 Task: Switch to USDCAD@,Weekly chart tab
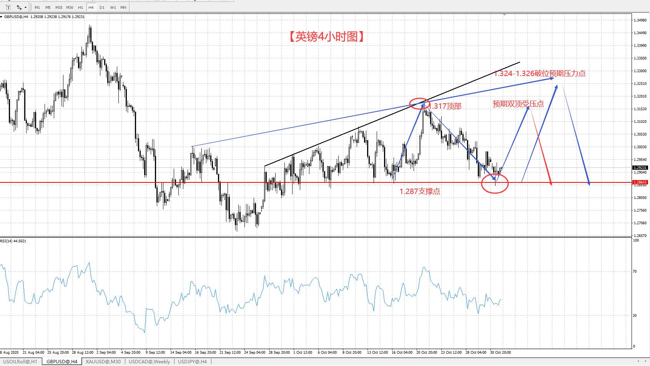(x=149, y=362)
